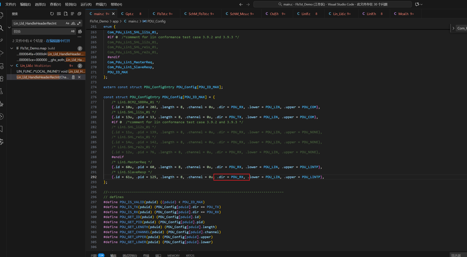
Task: Switch search results to tree view
Action: point(72,14)
